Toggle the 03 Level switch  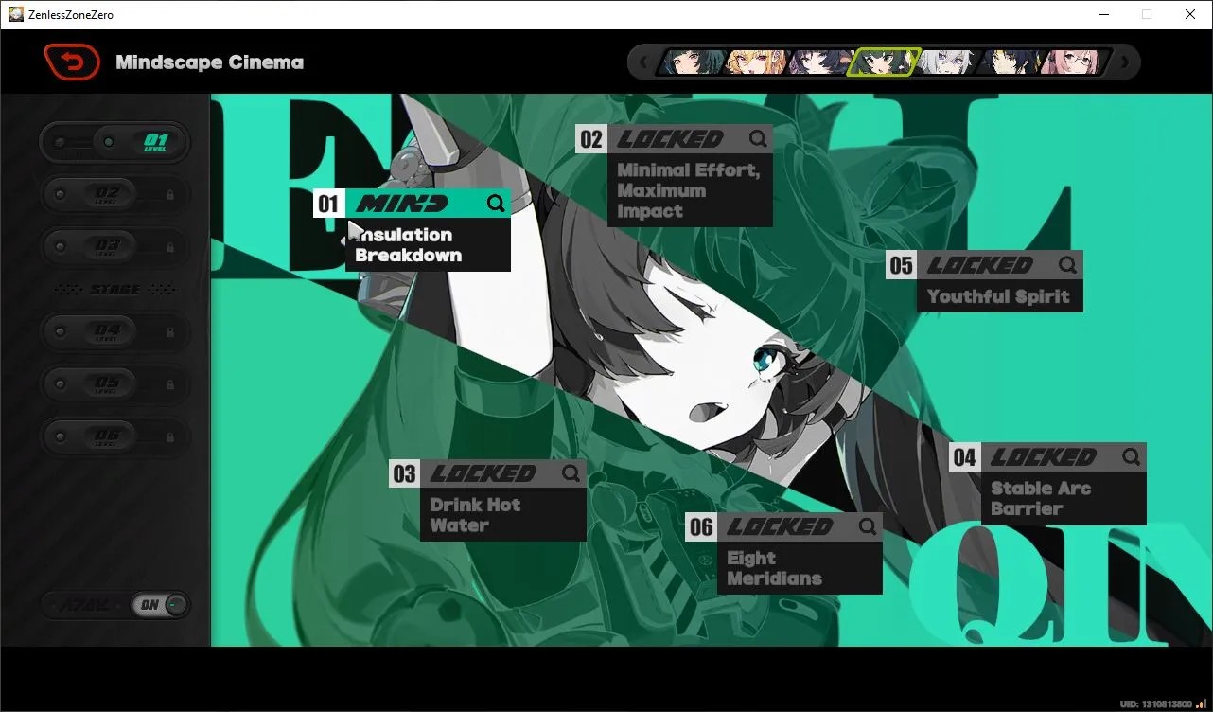[114, 246]
